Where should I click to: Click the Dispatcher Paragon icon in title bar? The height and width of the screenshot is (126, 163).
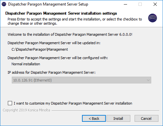[4, 4]
